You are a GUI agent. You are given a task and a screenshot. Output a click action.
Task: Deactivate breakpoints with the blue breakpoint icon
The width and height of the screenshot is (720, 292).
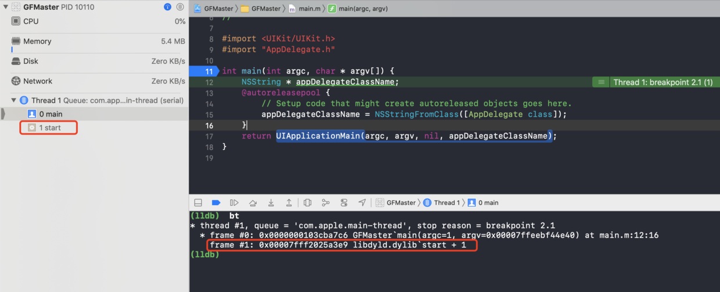(216, 203)
